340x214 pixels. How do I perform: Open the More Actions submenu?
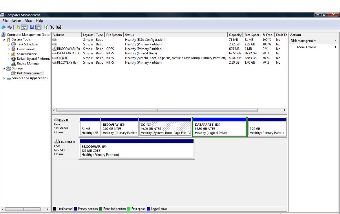(314, 47)
